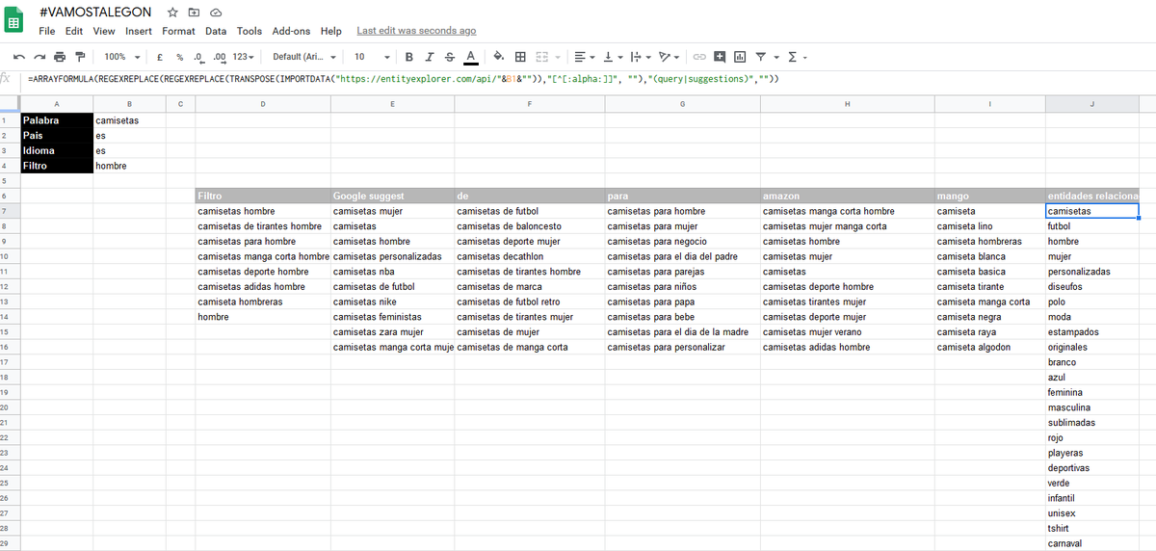Click the 'amazon' header cell
1156x551 pixels.
847,196
